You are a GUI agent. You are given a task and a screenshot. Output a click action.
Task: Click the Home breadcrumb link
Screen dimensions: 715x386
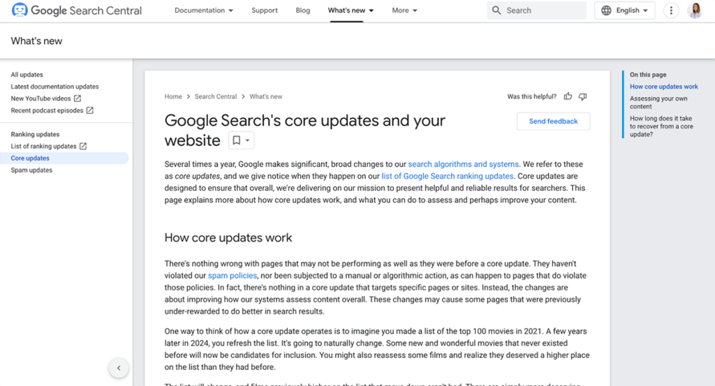pyautogui.click(x=173, y=96)
